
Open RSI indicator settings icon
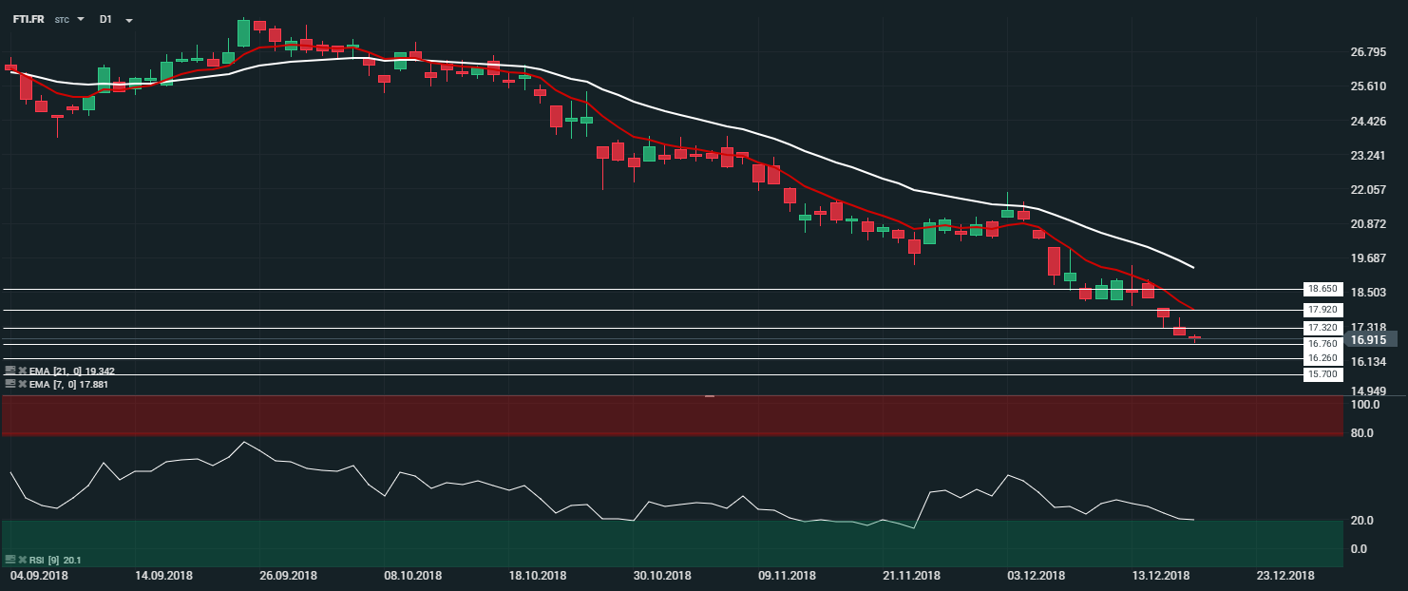point(10,560)
